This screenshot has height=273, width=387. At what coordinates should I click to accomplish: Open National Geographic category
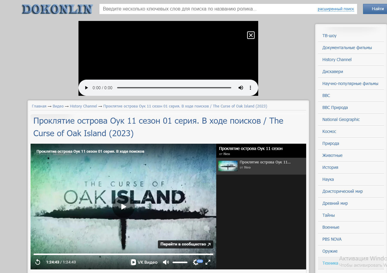[341, 119]
